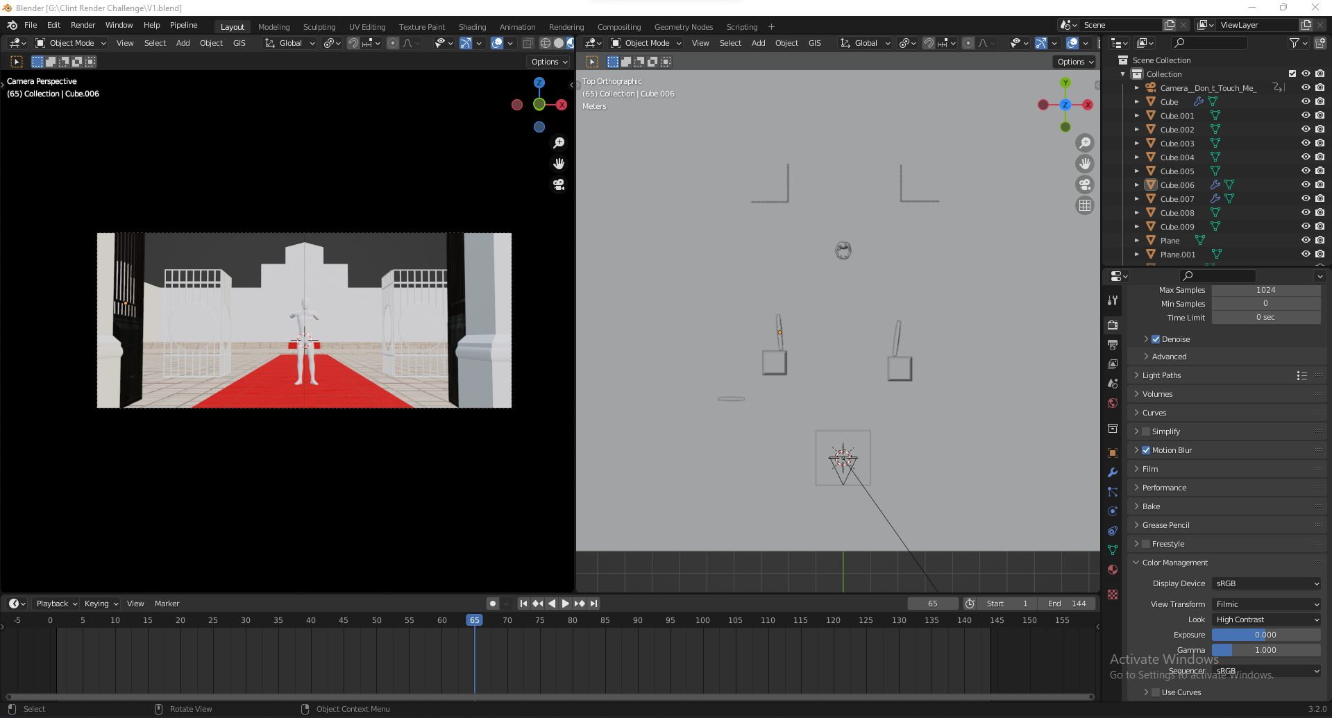The width and height of the screenshot is (1332, 718).
Task: Open the Modifier properties wrench tab
Action: pos(1113,472)
